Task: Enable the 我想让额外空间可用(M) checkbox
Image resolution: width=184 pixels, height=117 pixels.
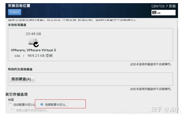Action: pos(12,110)
